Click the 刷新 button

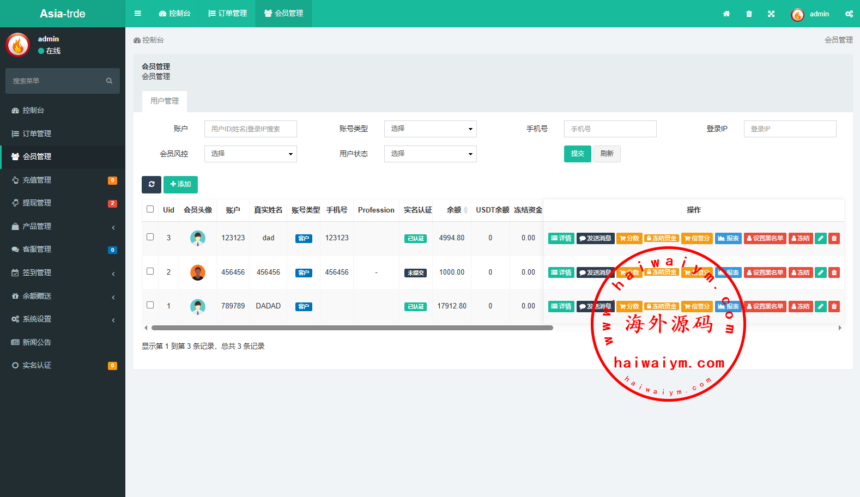tap(607, 154)
